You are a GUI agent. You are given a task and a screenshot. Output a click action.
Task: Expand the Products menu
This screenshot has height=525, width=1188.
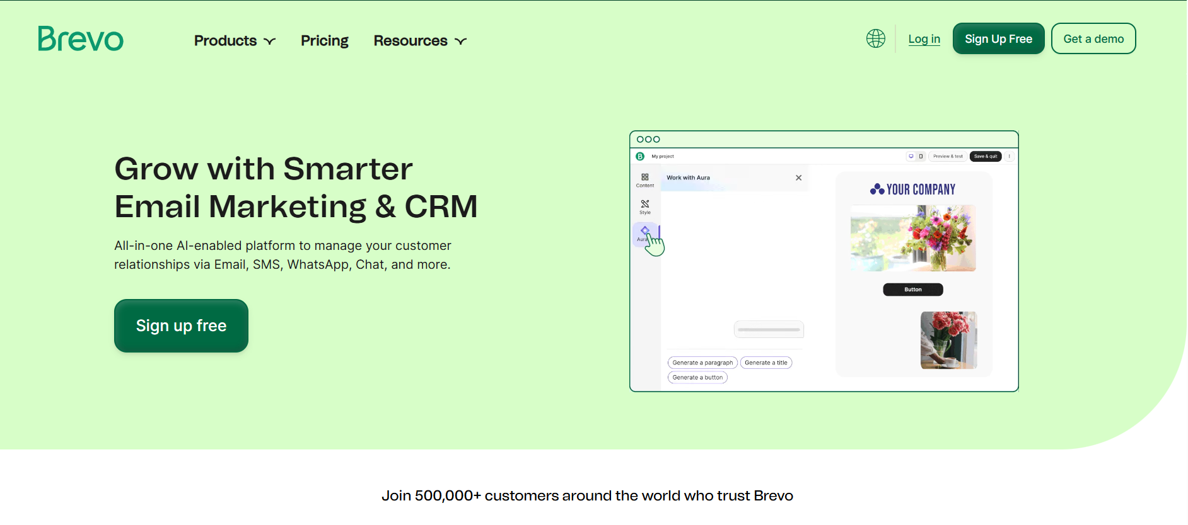point(235,41)
